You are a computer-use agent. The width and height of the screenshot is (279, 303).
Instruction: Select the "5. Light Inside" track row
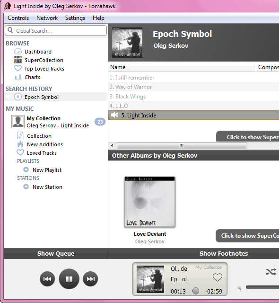pyautogui.click(x=194, y=115)
